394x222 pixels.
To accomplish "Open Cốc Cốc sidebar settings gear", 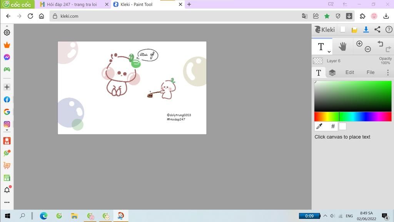I will [7, 32].
